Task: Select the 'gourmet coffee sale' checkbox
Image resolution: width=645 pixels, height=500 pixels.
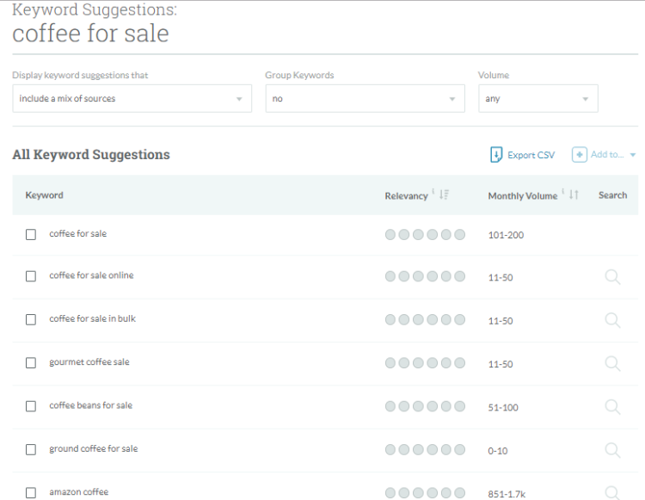Action: (x=31, y=363)
